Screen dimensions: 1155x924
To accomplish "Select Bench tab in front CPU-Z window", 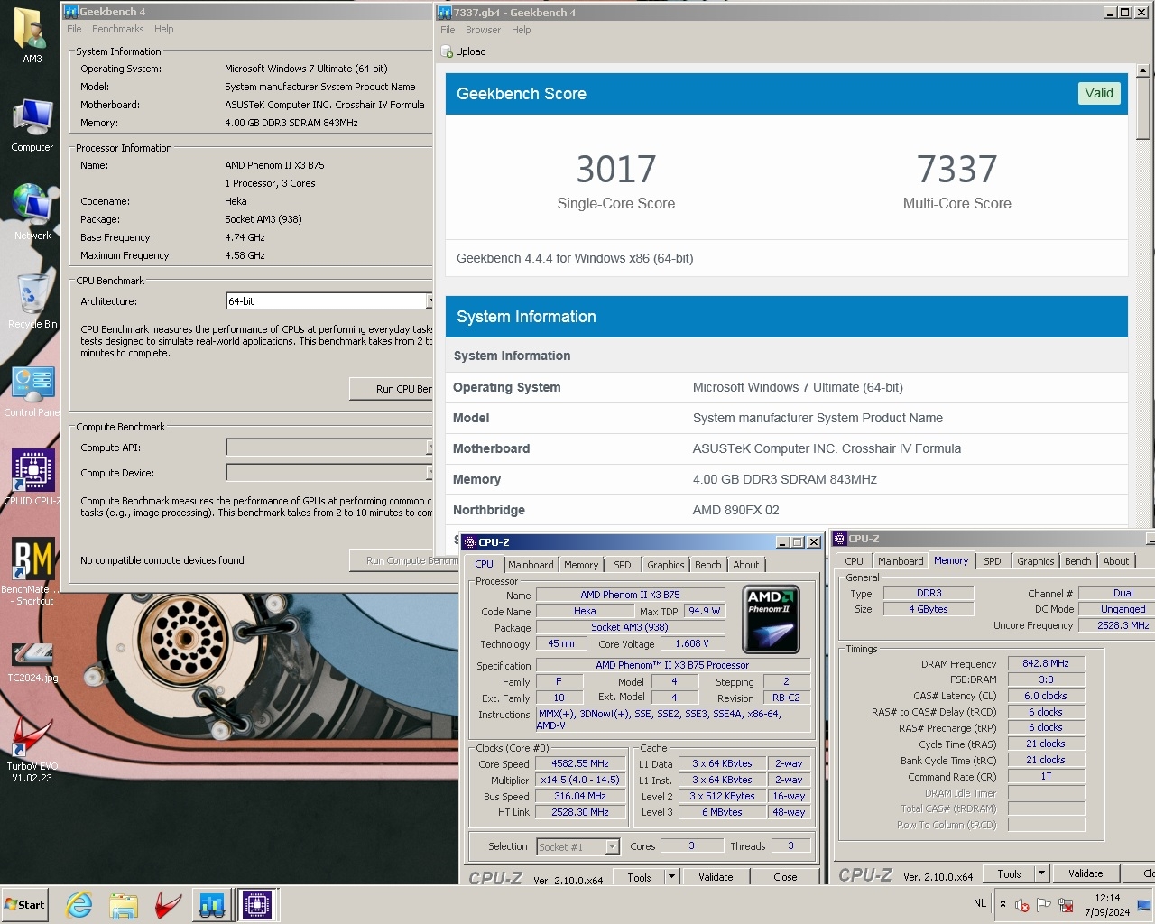I will (708, 565).
